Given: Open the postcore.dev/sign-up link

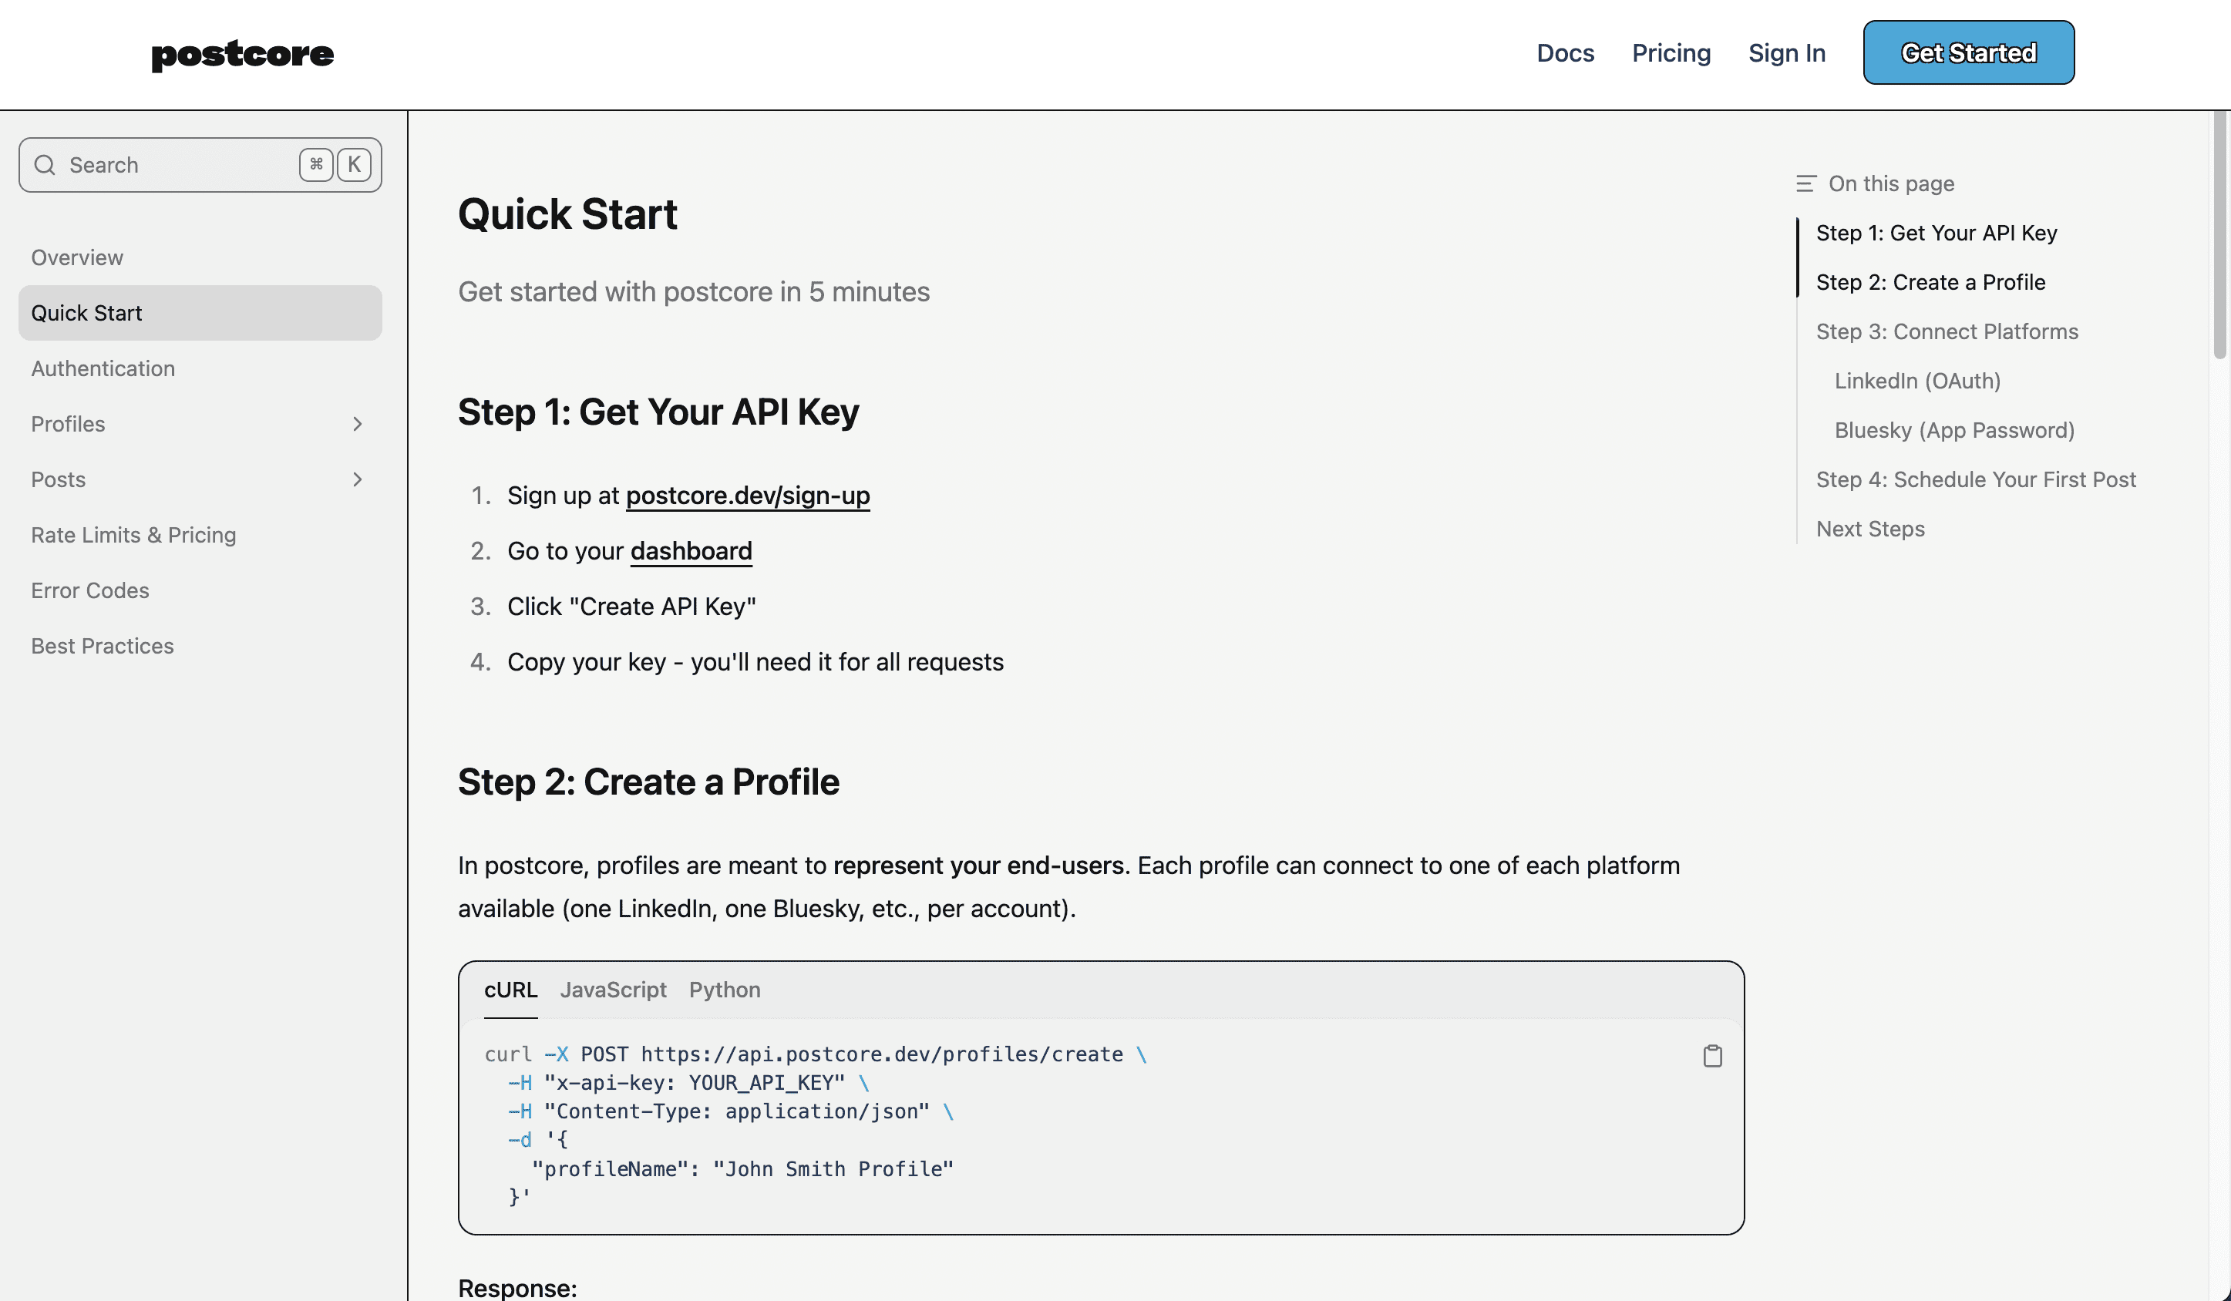Looking at the screenshot, I should coord(747,496).
